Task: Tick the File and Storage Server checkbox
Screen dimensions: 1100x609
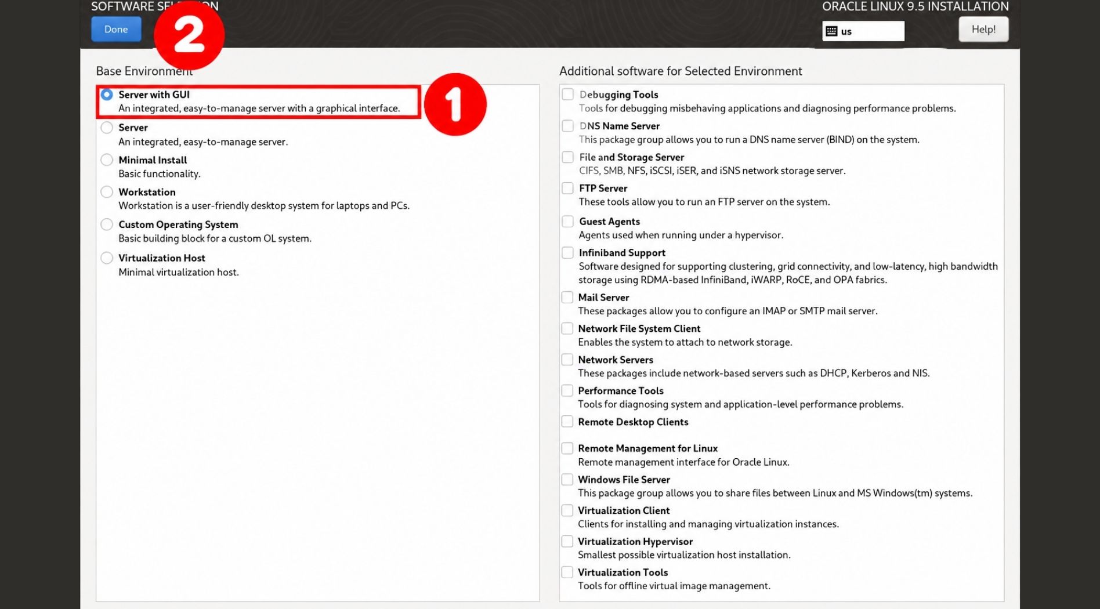Action: click(x=567, y=157)
